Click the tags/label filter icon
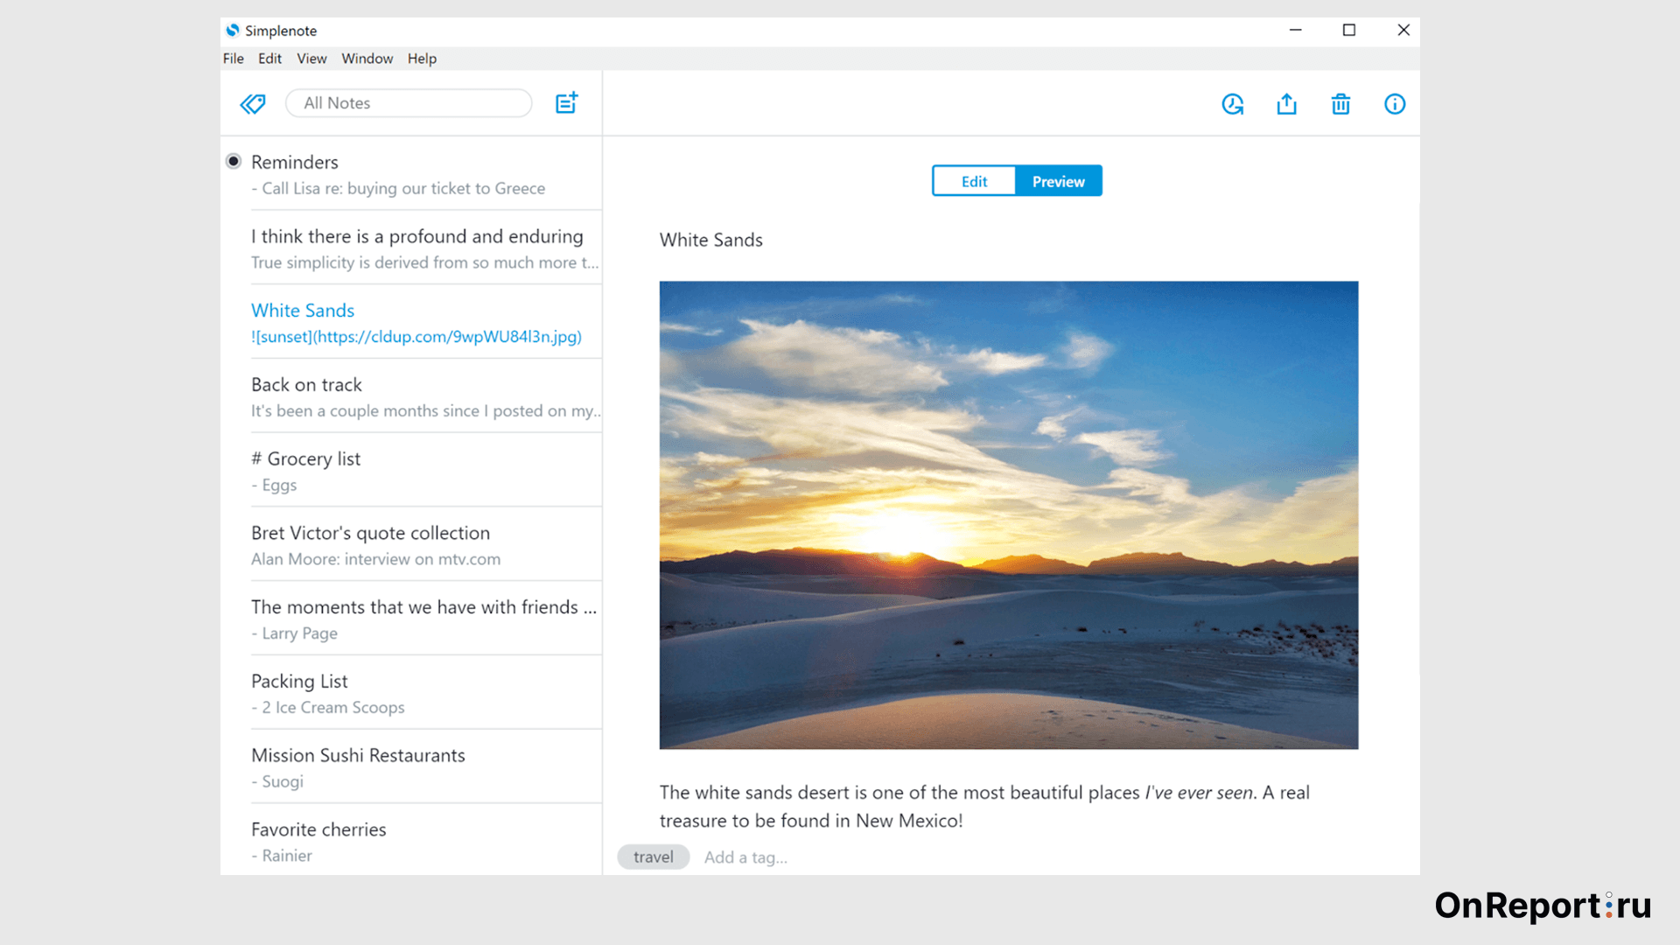 click(x=253, y=102)
